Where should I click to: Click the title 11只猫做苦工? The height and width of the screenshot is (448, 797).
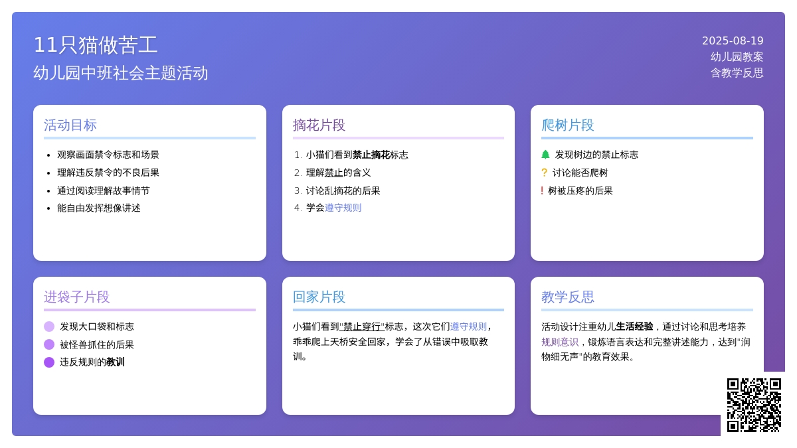tap(96, 45)
